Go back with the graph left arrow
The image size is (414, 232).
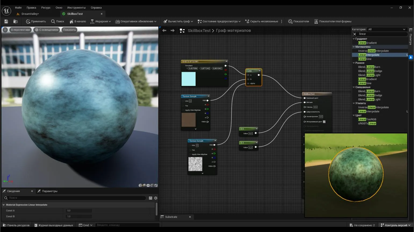[x=164, y=31]
